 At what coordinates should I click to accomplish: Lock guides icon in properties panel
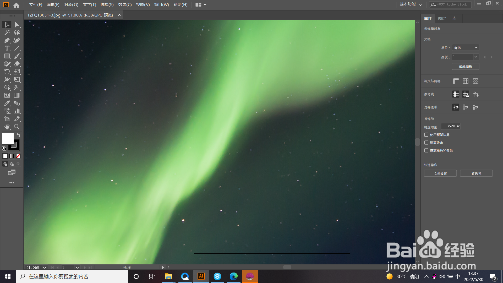pyautogui.click(x=466, y=94)
